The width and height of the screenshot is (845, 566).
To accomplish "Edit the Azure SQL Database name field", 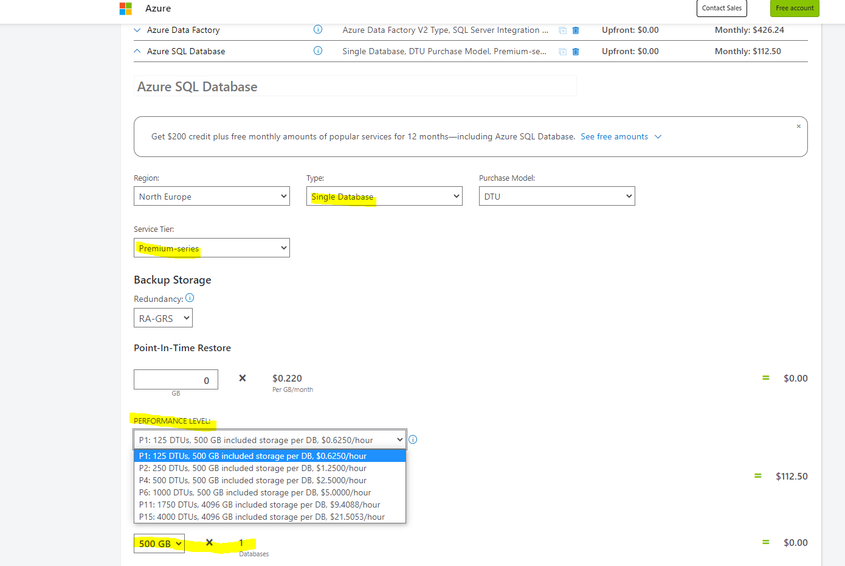I will pyautogui.click(x=355, y=86).
